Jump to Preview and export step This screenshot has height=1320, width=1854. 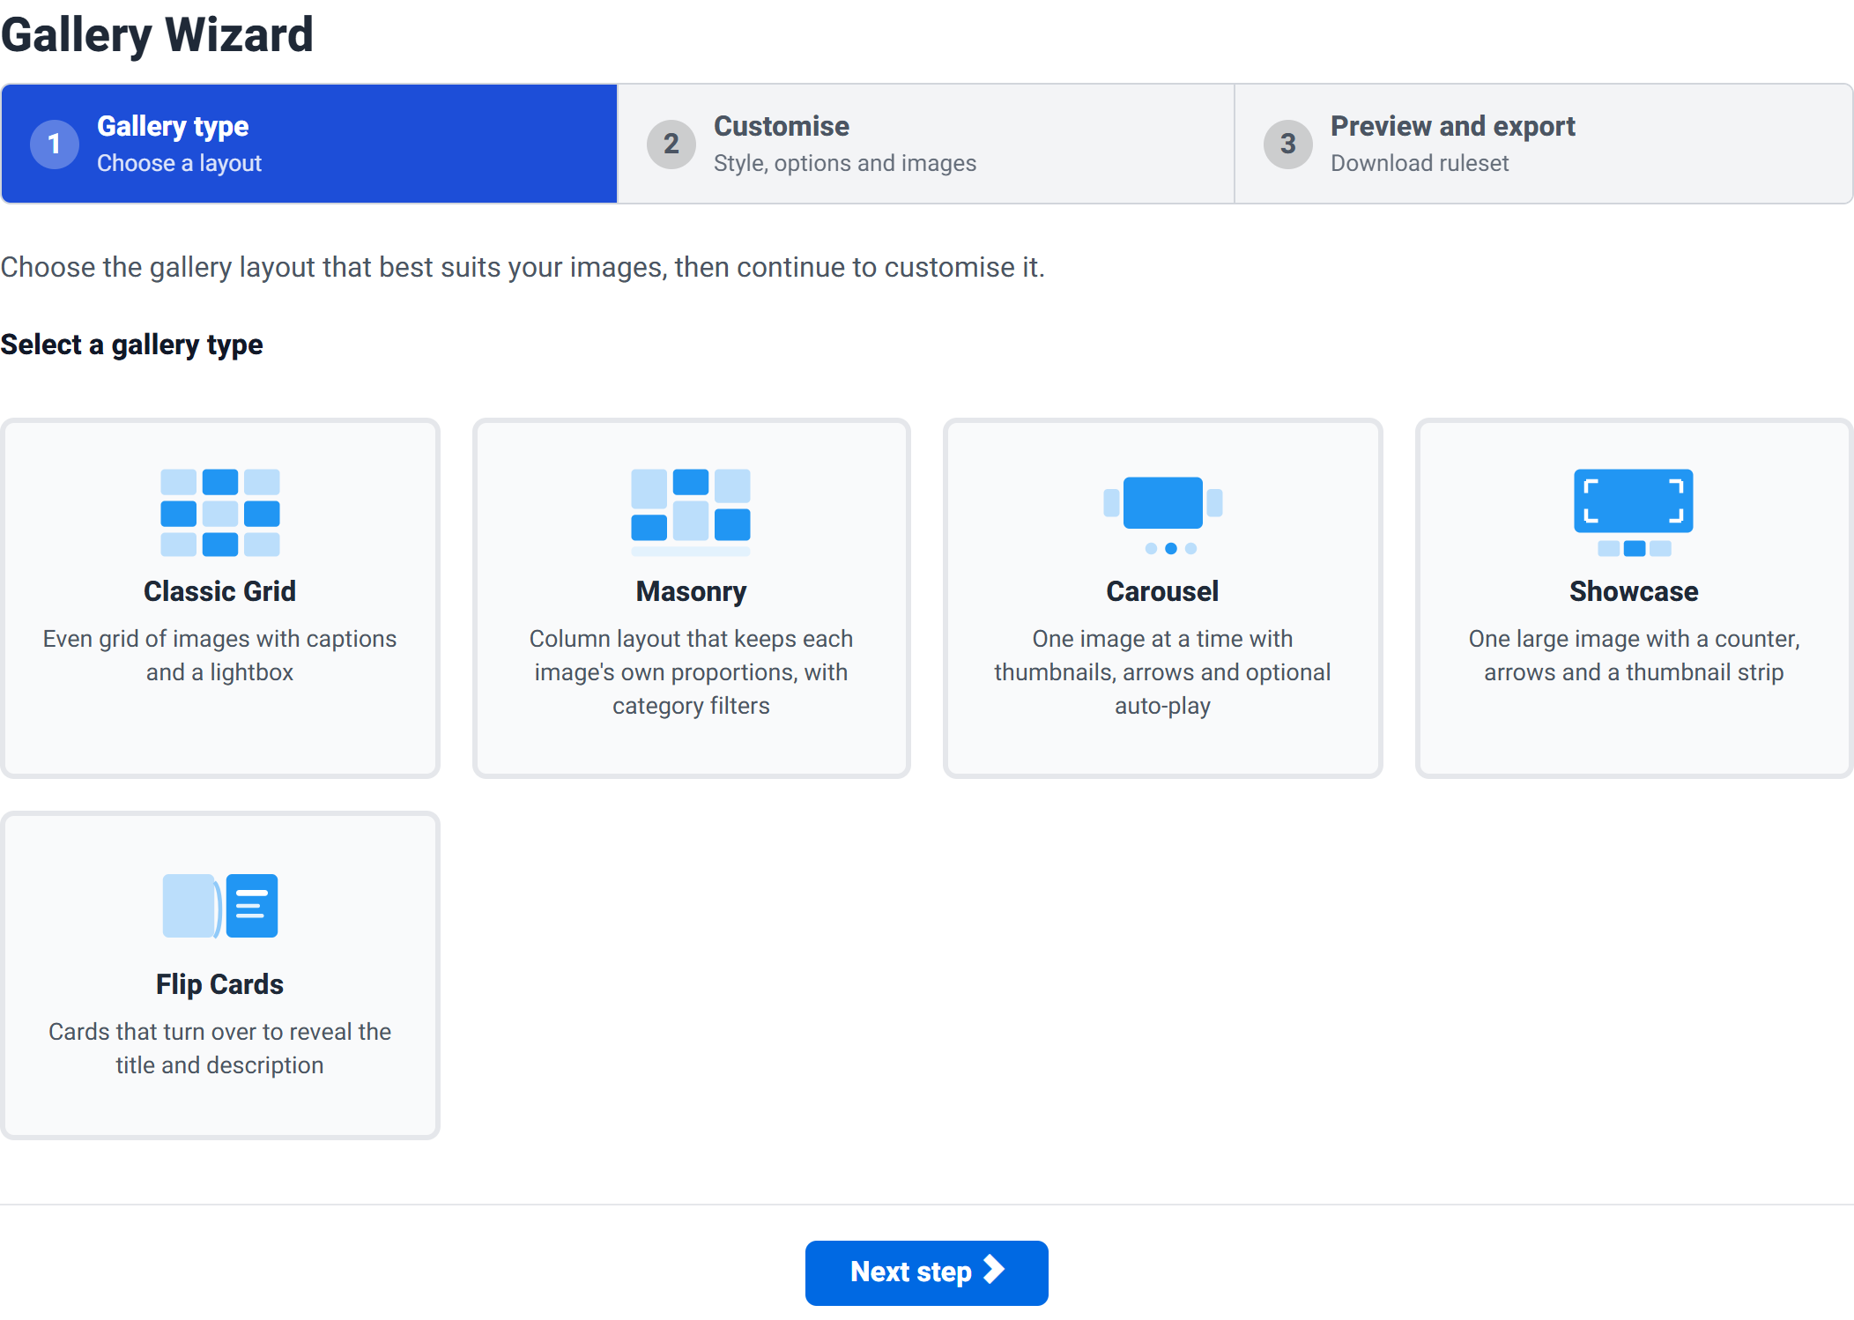click(1544, 144)
